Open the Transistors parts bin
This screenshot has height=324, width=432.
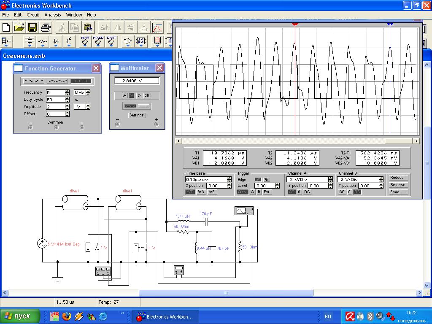coord(69,41)
